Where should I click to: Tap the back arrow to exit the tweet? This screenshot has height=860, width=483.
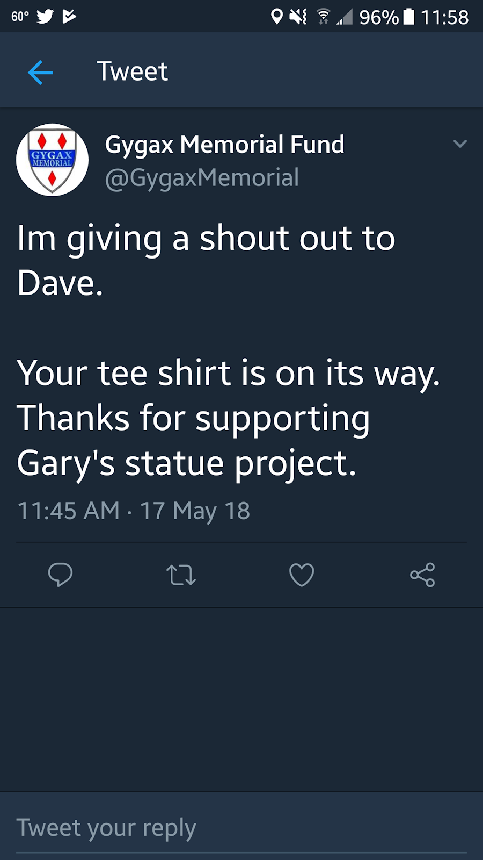pyautogui.click(x=40, y=71)
